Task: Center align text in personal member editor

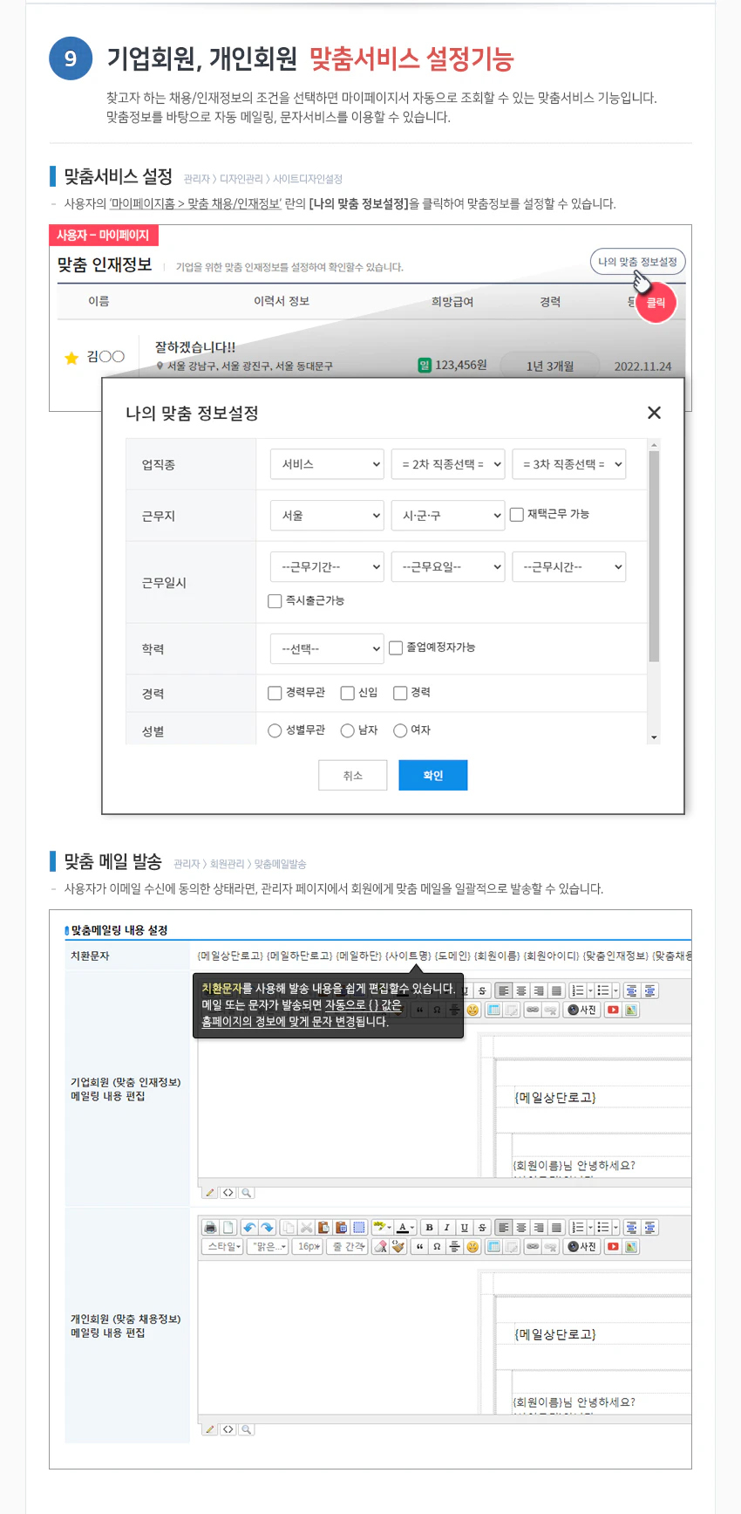Action: point(521,1227)
